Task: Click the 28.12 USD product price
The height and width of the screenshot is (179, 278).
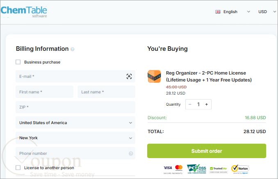Action: tap(175, 93)
